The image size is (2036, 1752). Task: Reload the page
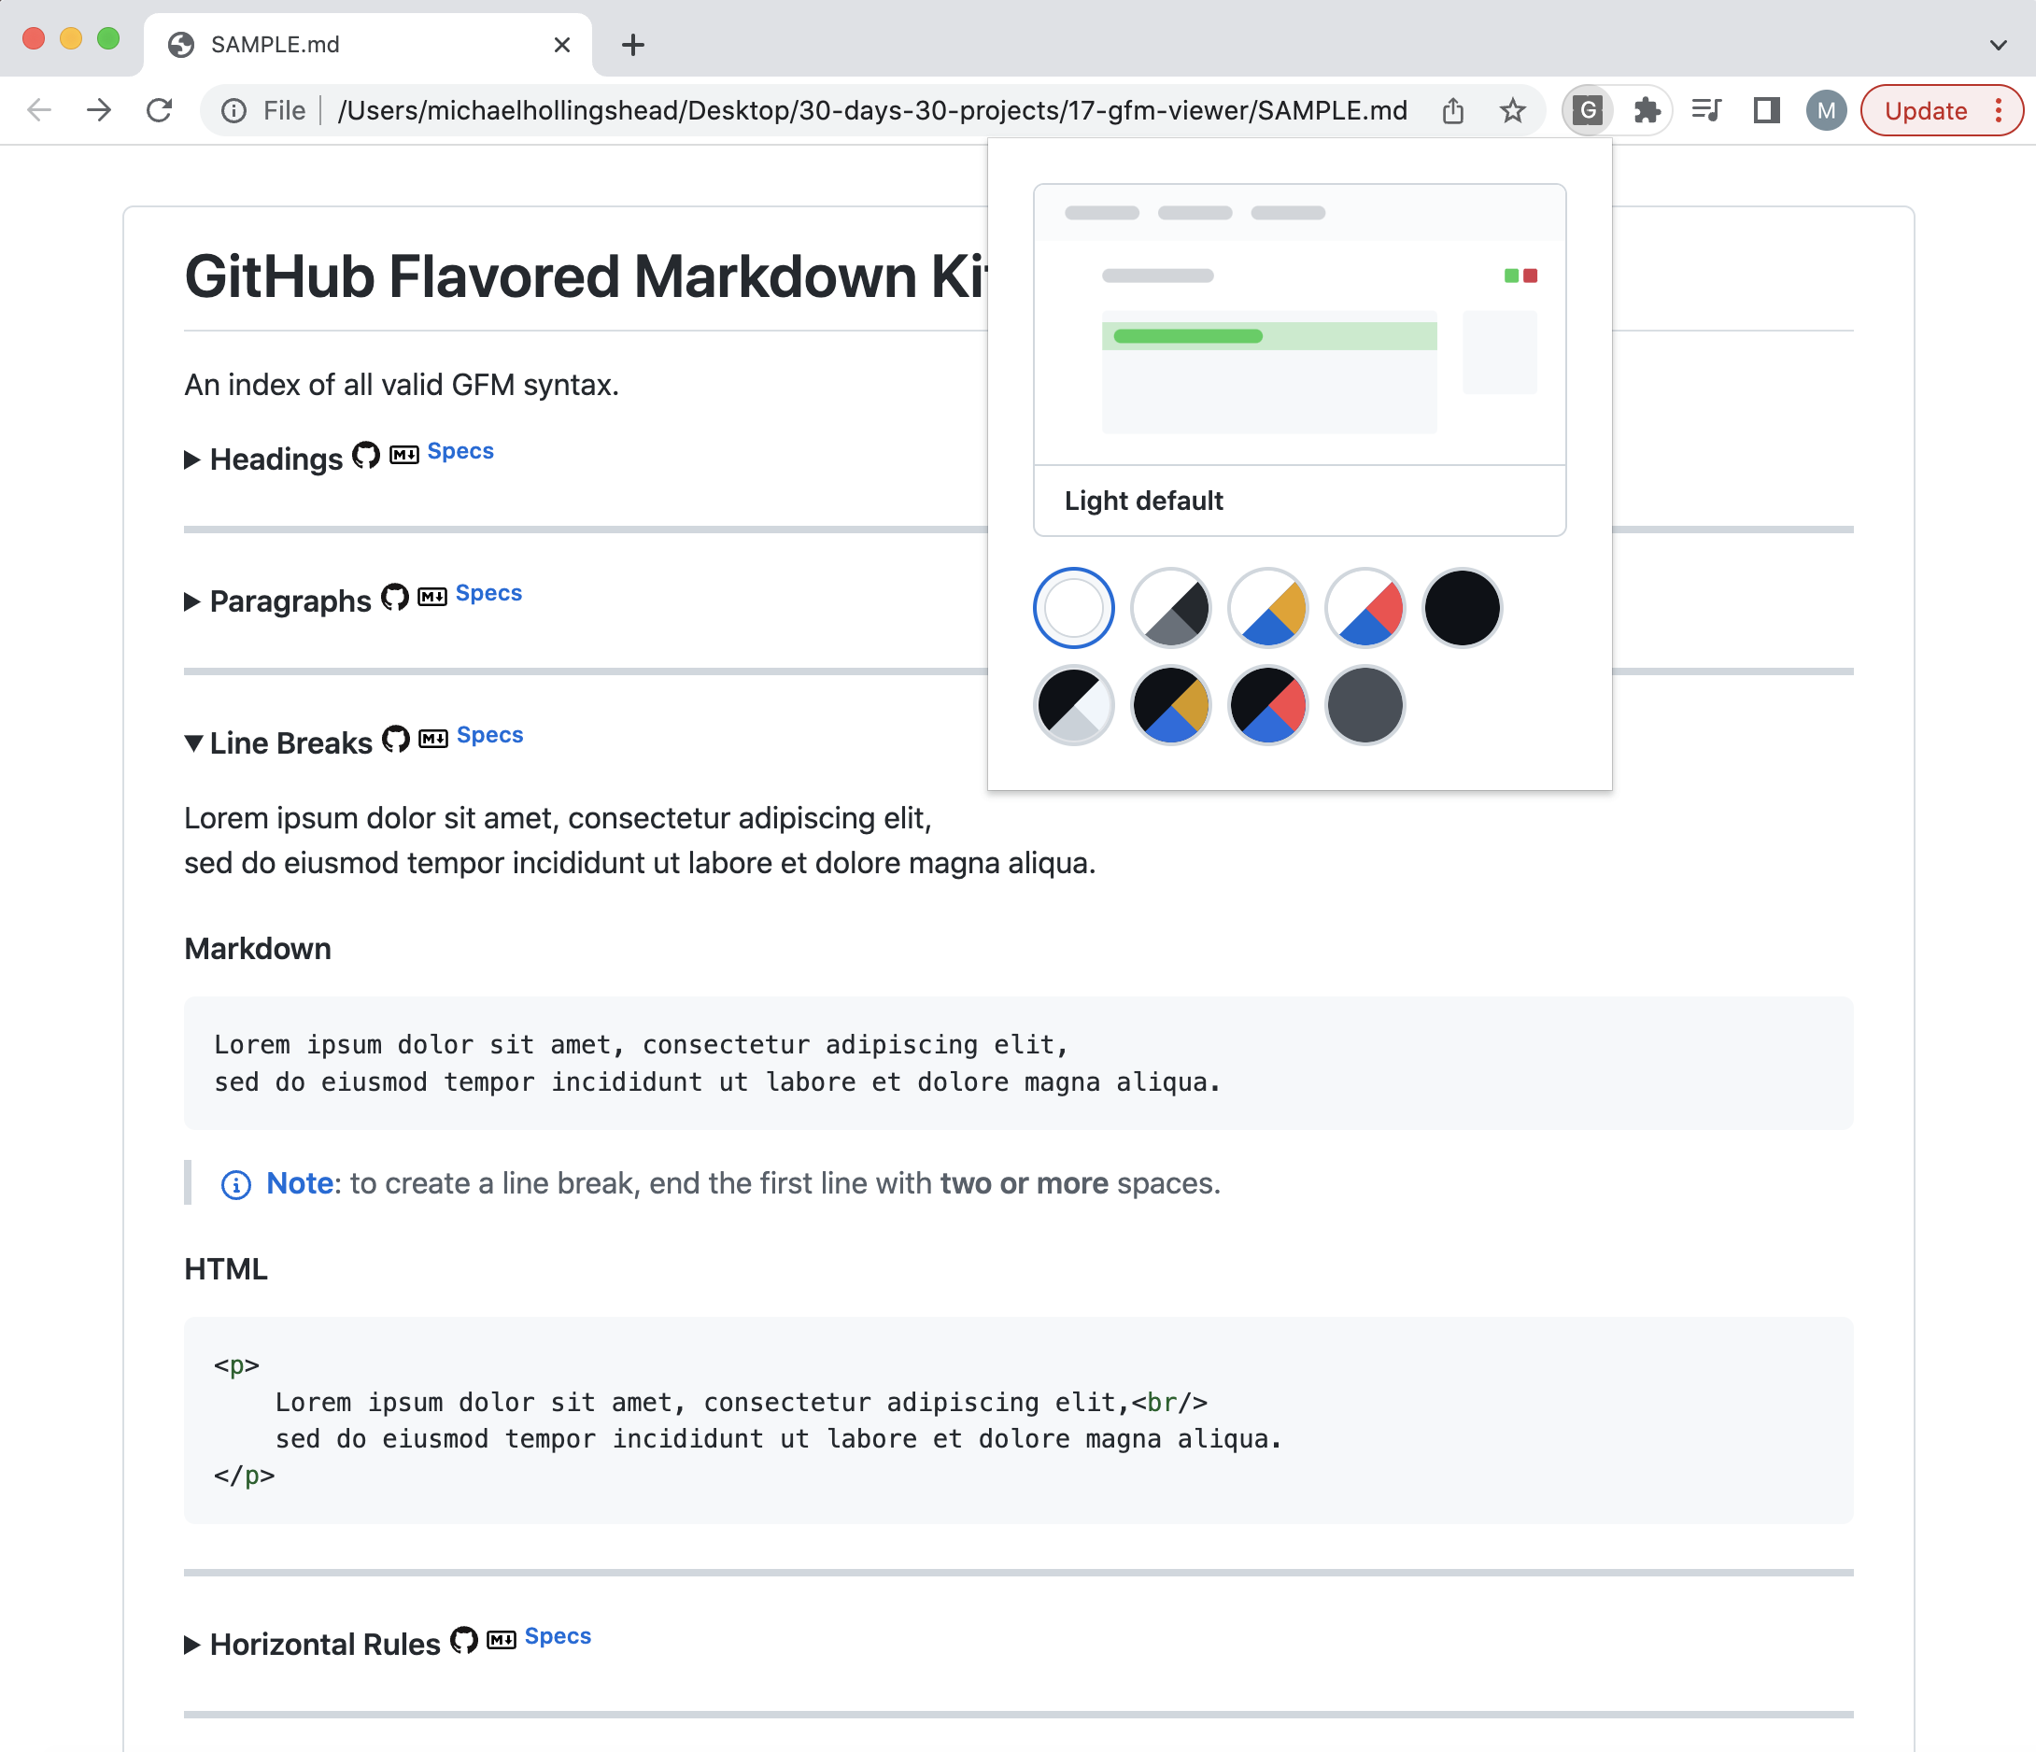(159, 110)
